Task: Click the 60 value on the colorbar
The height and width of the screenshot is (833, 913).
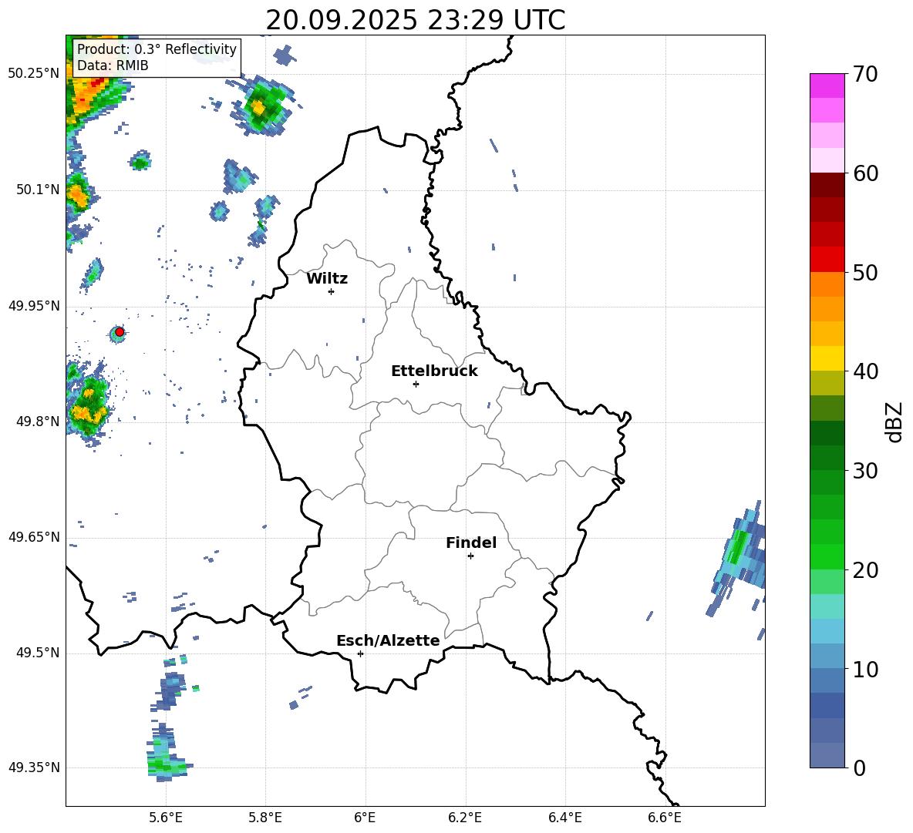Action: point(865,173)
